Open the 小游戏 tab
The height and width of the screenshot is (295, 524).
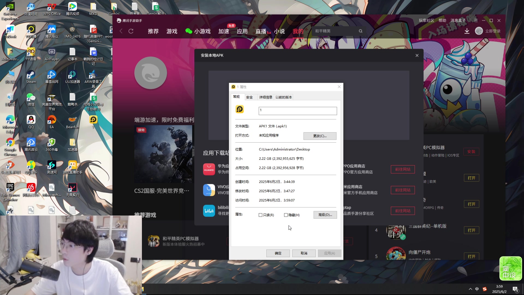tap(198, 31)
